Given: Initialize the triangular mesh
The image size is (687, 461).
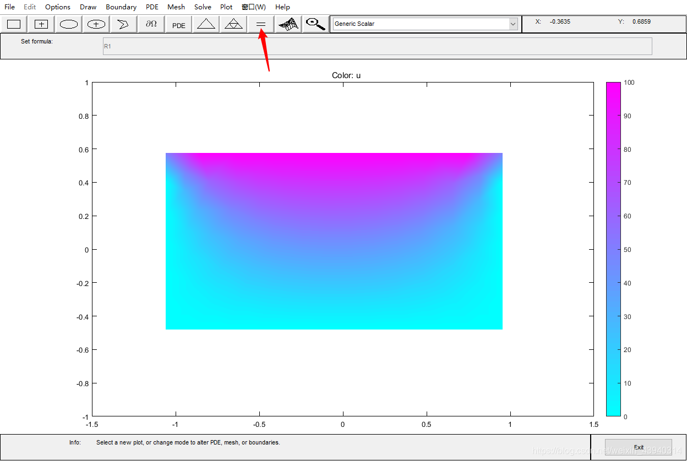Looking at the screenshot, I should (206, 24).
